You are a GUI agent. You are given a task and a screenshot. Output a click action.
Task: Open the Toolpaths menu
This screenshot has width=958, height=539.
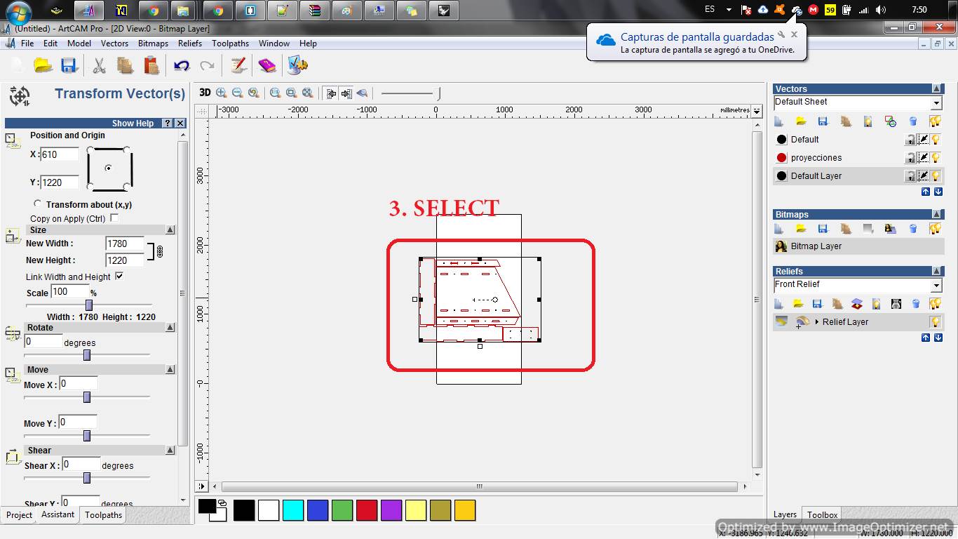230,44
